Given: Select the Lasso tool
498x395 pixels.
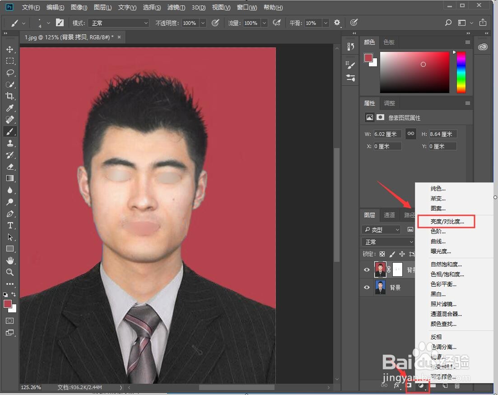Looking at the screenshot, I should click(10, 73).
